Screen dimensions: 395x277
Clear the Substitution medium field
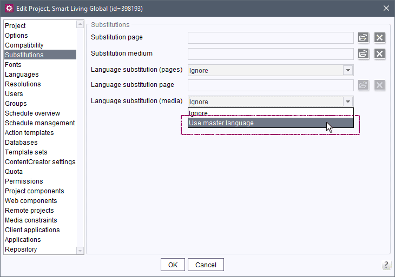pyautogui.click(x=380, y=54)
